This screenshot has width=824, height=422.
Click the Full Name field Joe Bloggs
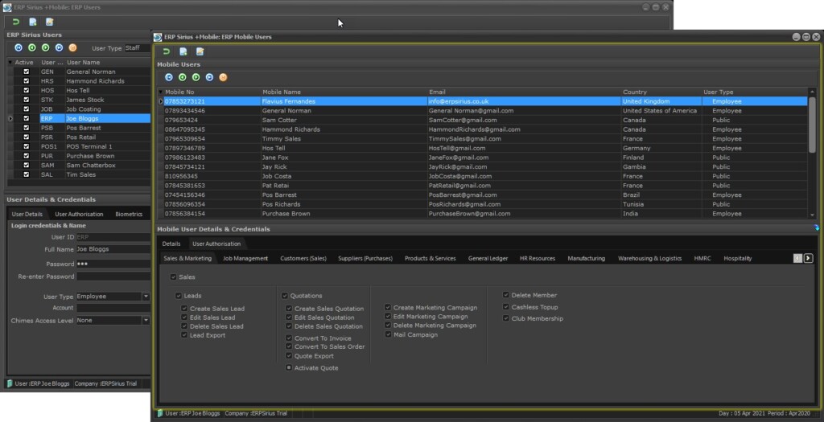pos(113,249)
